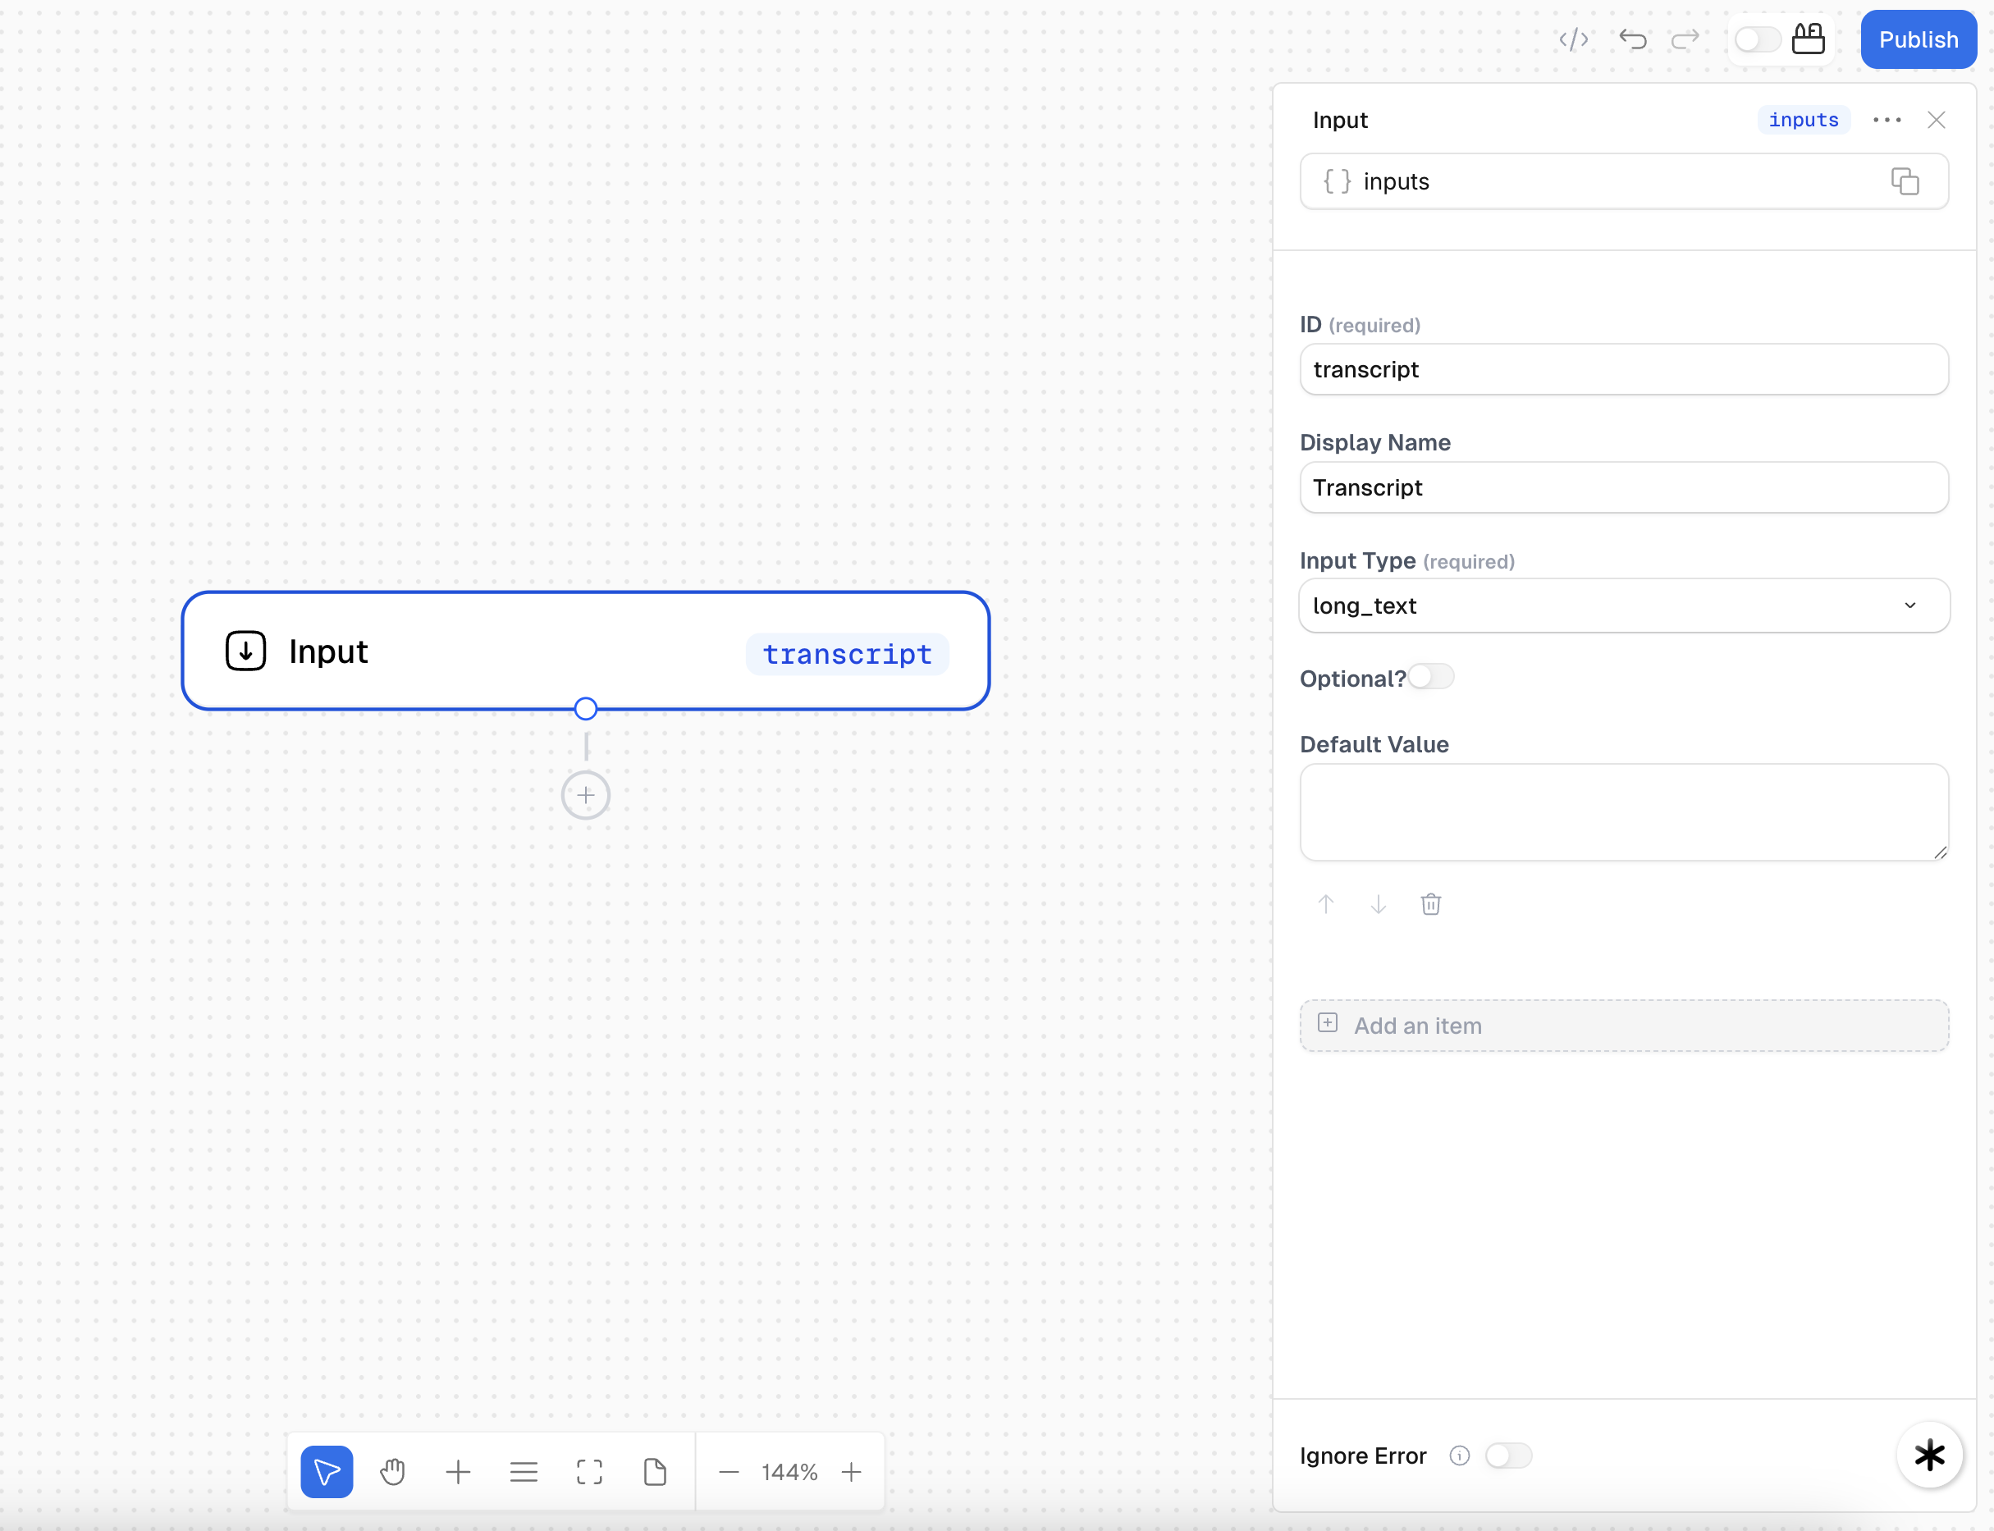Zoom in with the plus beside 144%
The width and height of the screenshot is (1994, 1531).
click(x=851, y=1472)
